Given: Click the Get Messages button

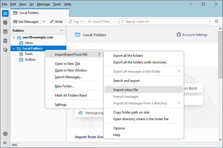Looking at the screenshot, I should tap(26, 22).
